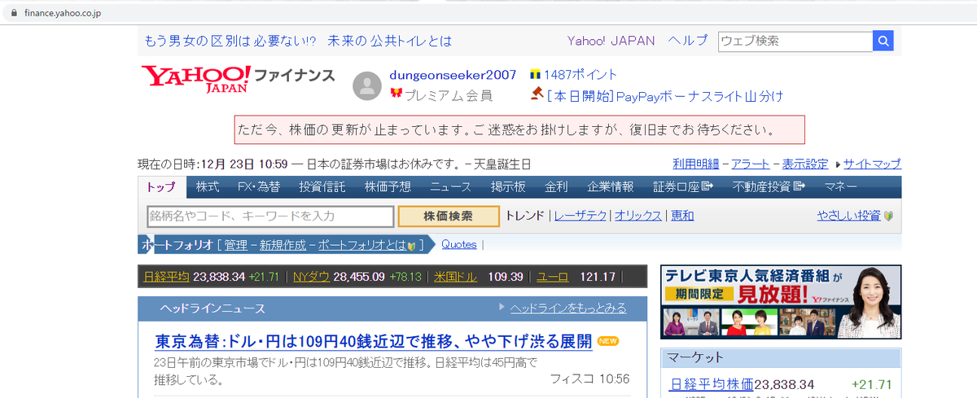Click the 恵和 trend link
The height and width of the screenshot is (398, 977).
point(682,216)
